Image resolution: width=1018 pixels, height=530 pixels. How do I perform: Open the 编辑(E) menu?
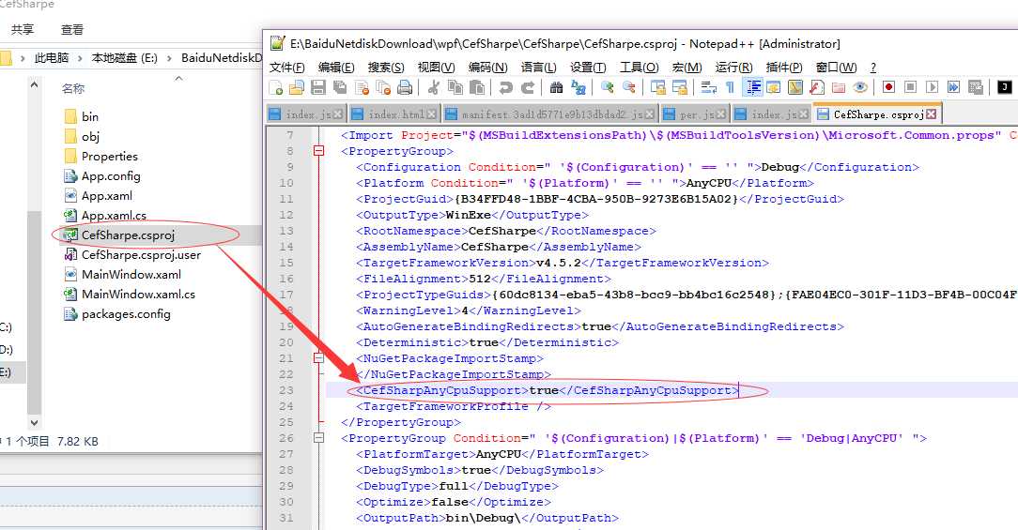point(336,68)
